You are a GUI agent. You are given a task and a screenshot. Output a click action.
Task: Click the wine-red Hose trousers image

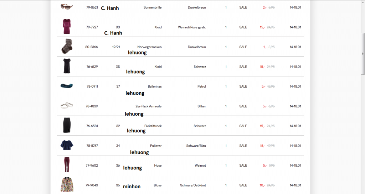point(67,165)
